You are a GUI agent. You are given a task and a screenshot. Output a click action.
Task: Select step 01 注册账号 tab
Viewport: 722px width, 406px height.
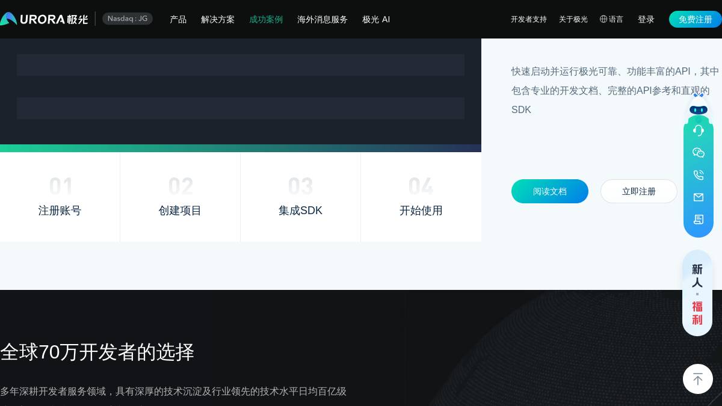(60, 197)
